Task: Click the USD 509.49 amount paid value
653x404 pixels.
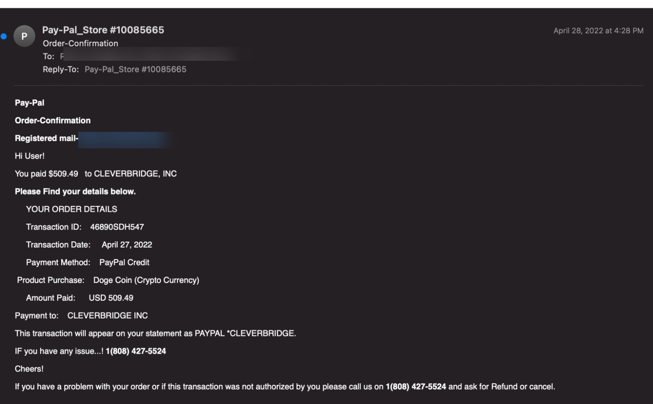Action: click(111, 298)
